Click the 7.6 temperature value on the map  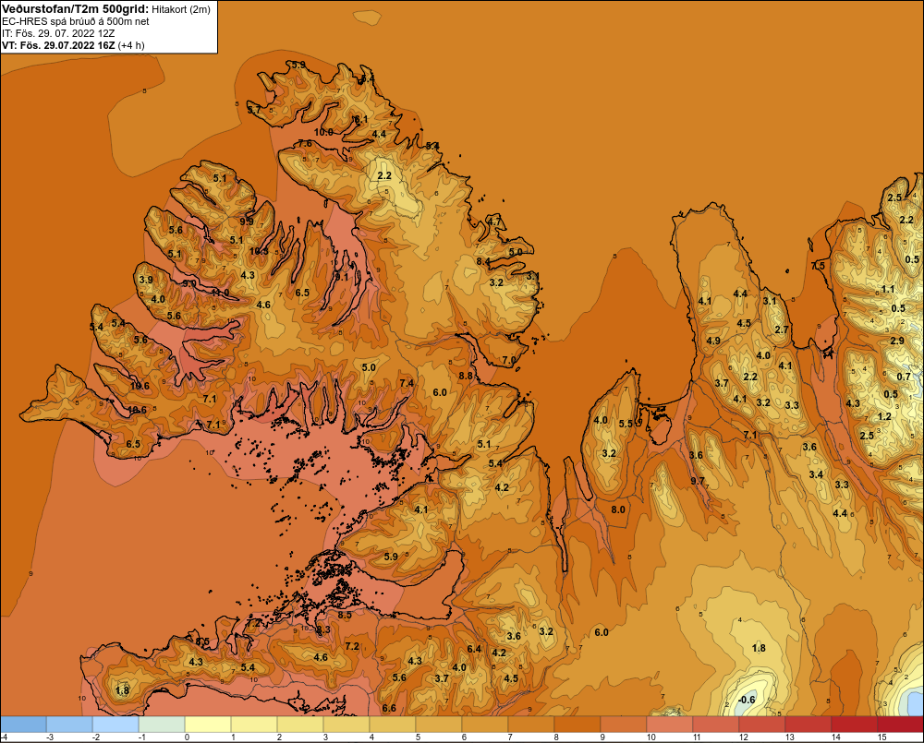[x=305, y=143]
